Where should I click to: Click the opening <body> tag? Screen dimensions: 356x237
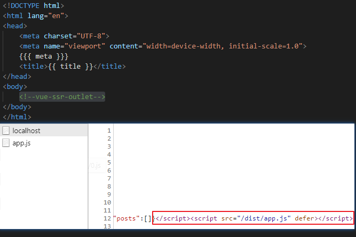15,87
